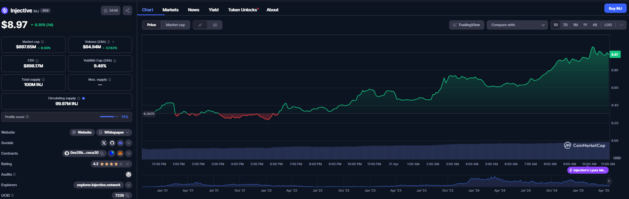Copy the 0xe28b contract address
The height and width of the screenshot is (199, 629).
click(x=102, y=153)
